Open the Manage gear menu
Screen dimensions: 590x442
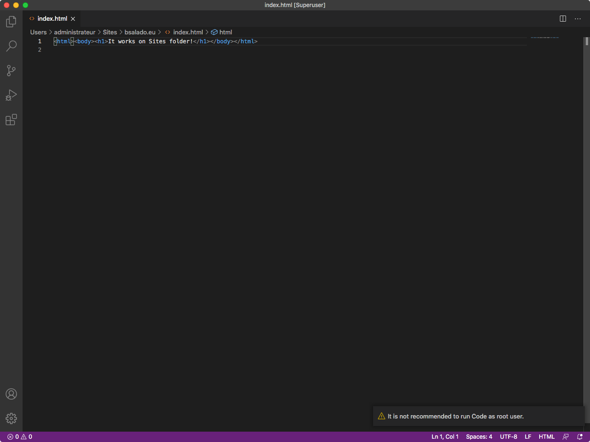tap(11, 418)
